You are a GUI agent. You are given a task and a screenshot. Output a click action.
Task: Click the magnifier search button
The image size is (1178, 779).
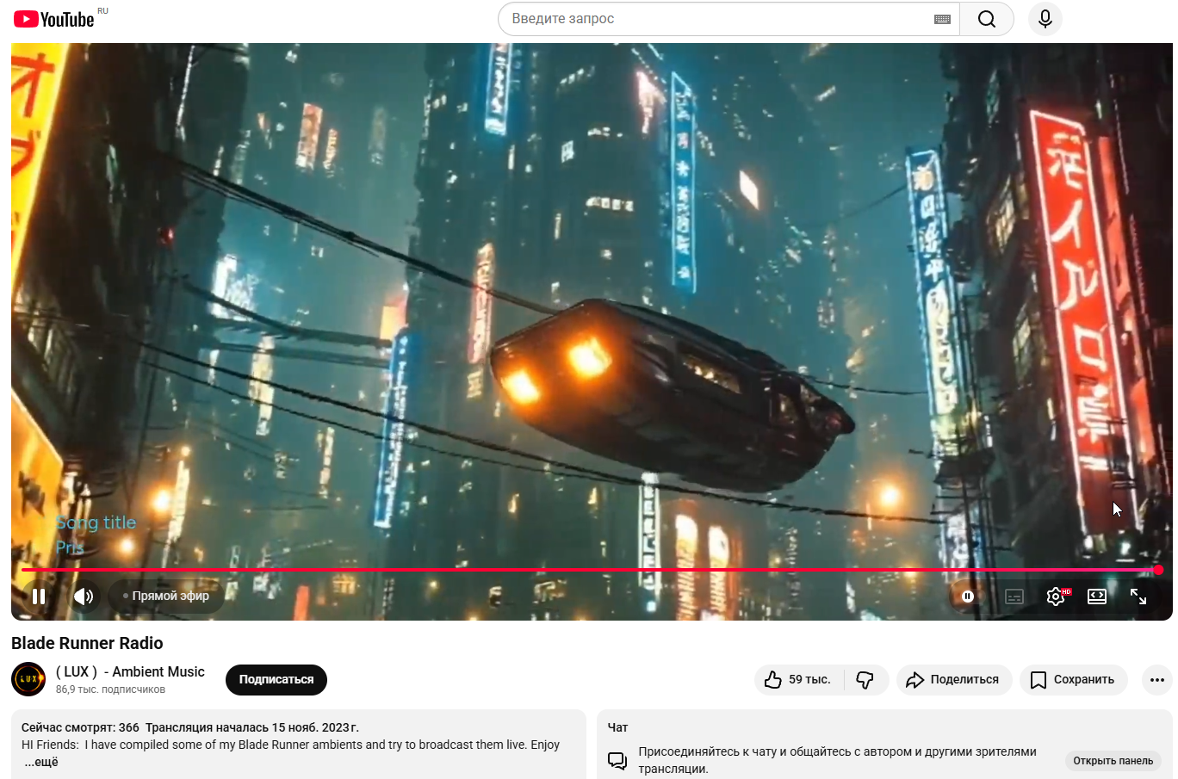(x=987, y=19)
